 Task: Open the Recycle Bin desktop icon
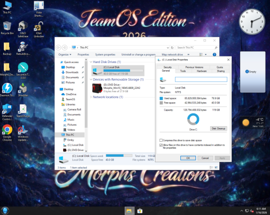coord(7,28)
